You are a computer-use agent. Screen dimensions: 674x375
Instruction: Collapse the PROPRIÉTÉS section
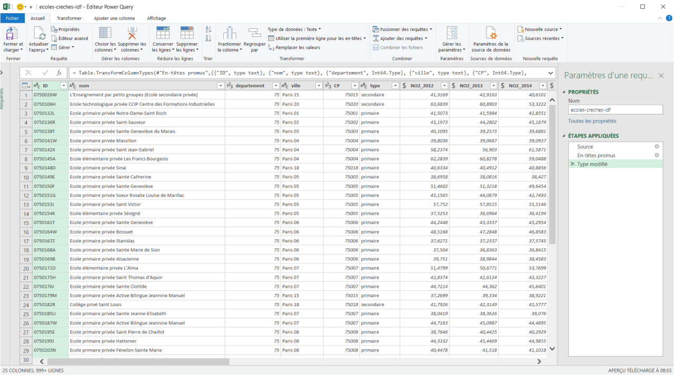pyautogui.click(x=565, y=92)
